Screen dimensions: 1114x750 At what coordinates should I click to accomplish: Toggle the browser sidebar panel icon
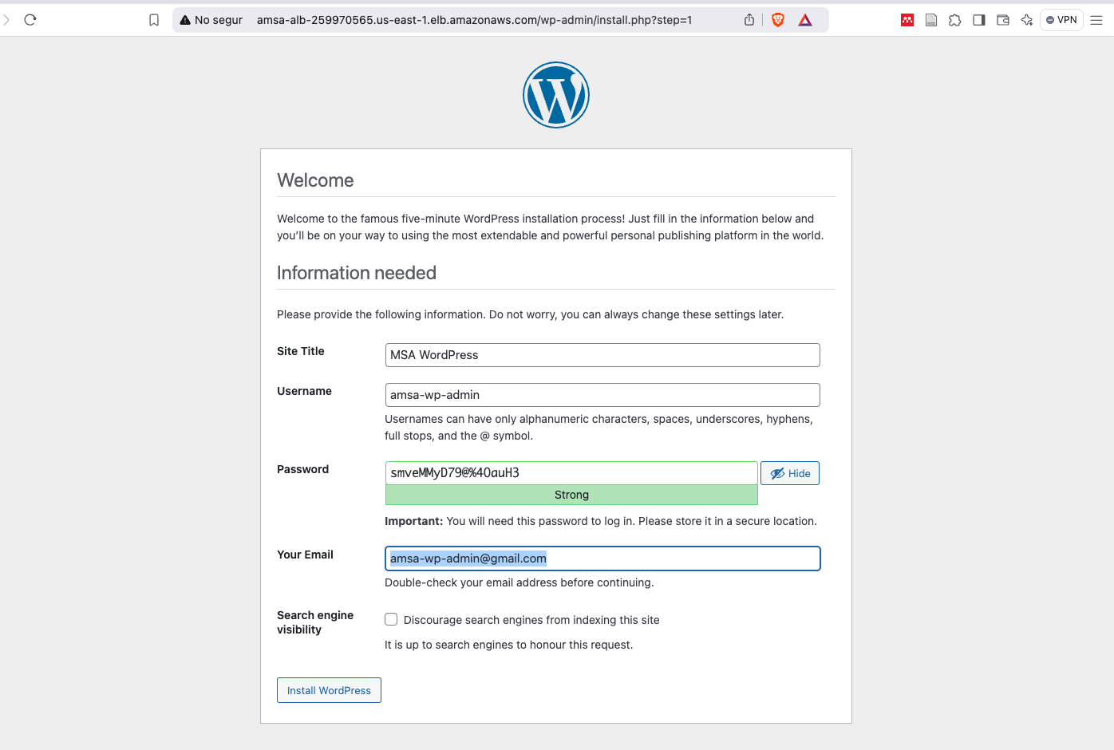[x=979, y=20]
